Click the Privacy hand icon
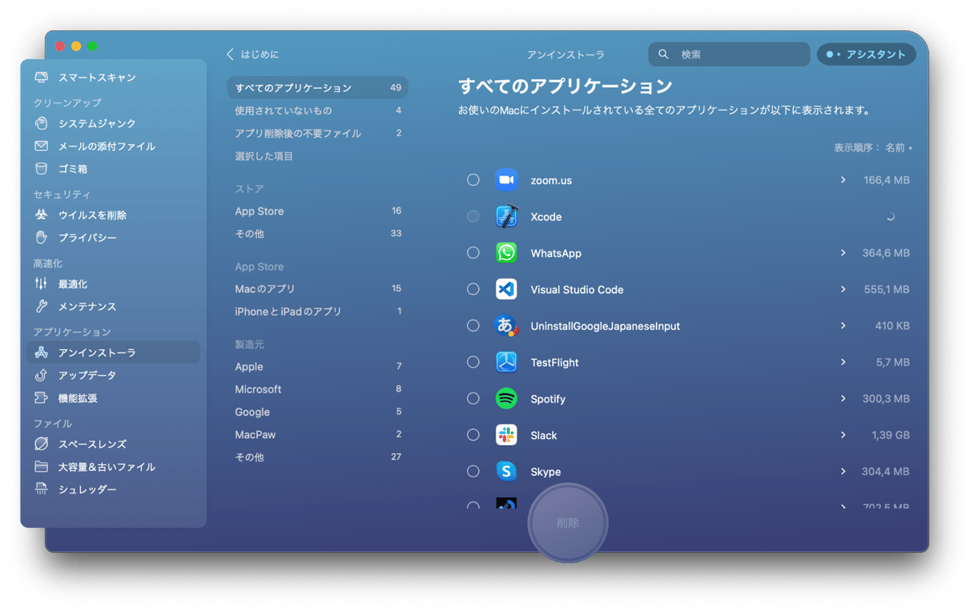 42,238
